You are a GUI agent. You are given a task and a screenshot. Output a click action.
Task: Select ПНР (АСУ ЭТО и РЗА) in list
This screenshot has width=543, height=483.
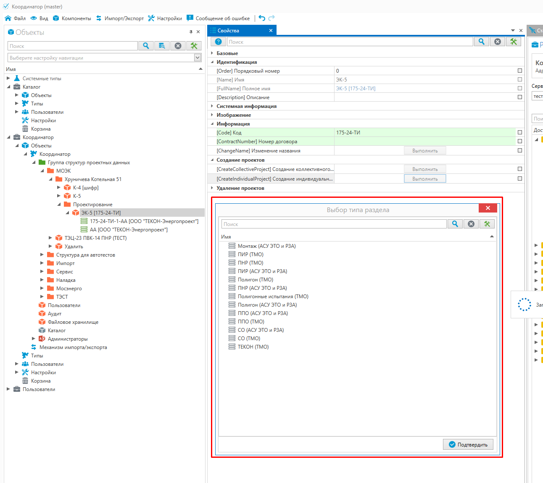coord(262,288)
